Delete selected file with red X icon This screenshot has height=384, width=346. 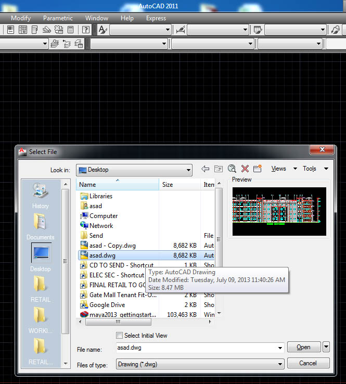(245, 169)
